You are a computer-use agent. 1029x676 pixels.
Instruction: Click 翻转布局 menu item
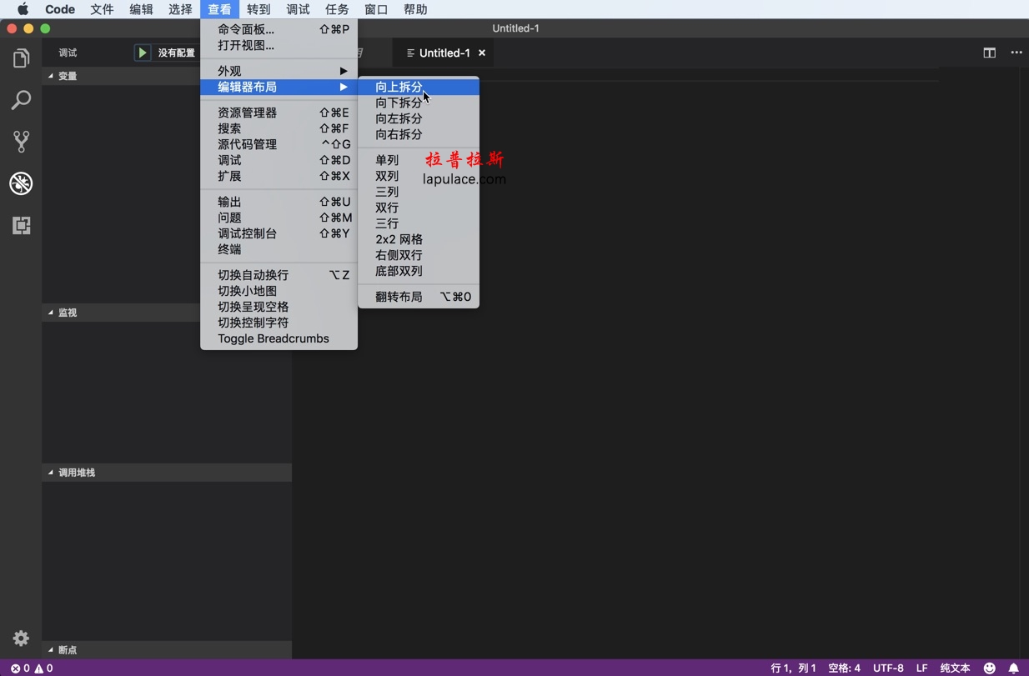point(419,297)
